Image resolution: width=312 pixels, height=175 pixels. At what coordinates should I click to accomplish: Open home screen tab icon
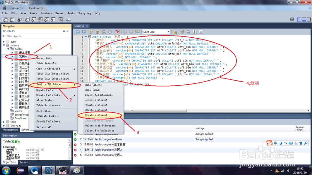[x=5, y=8]
